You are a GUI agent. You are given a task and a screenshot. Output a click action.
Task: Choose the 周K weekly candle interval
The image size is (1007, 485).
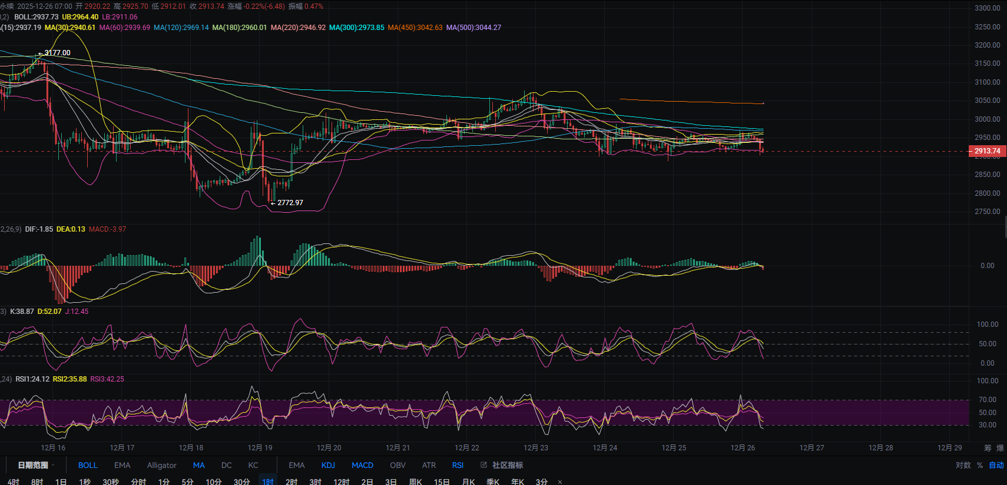(x=416, y=481)
